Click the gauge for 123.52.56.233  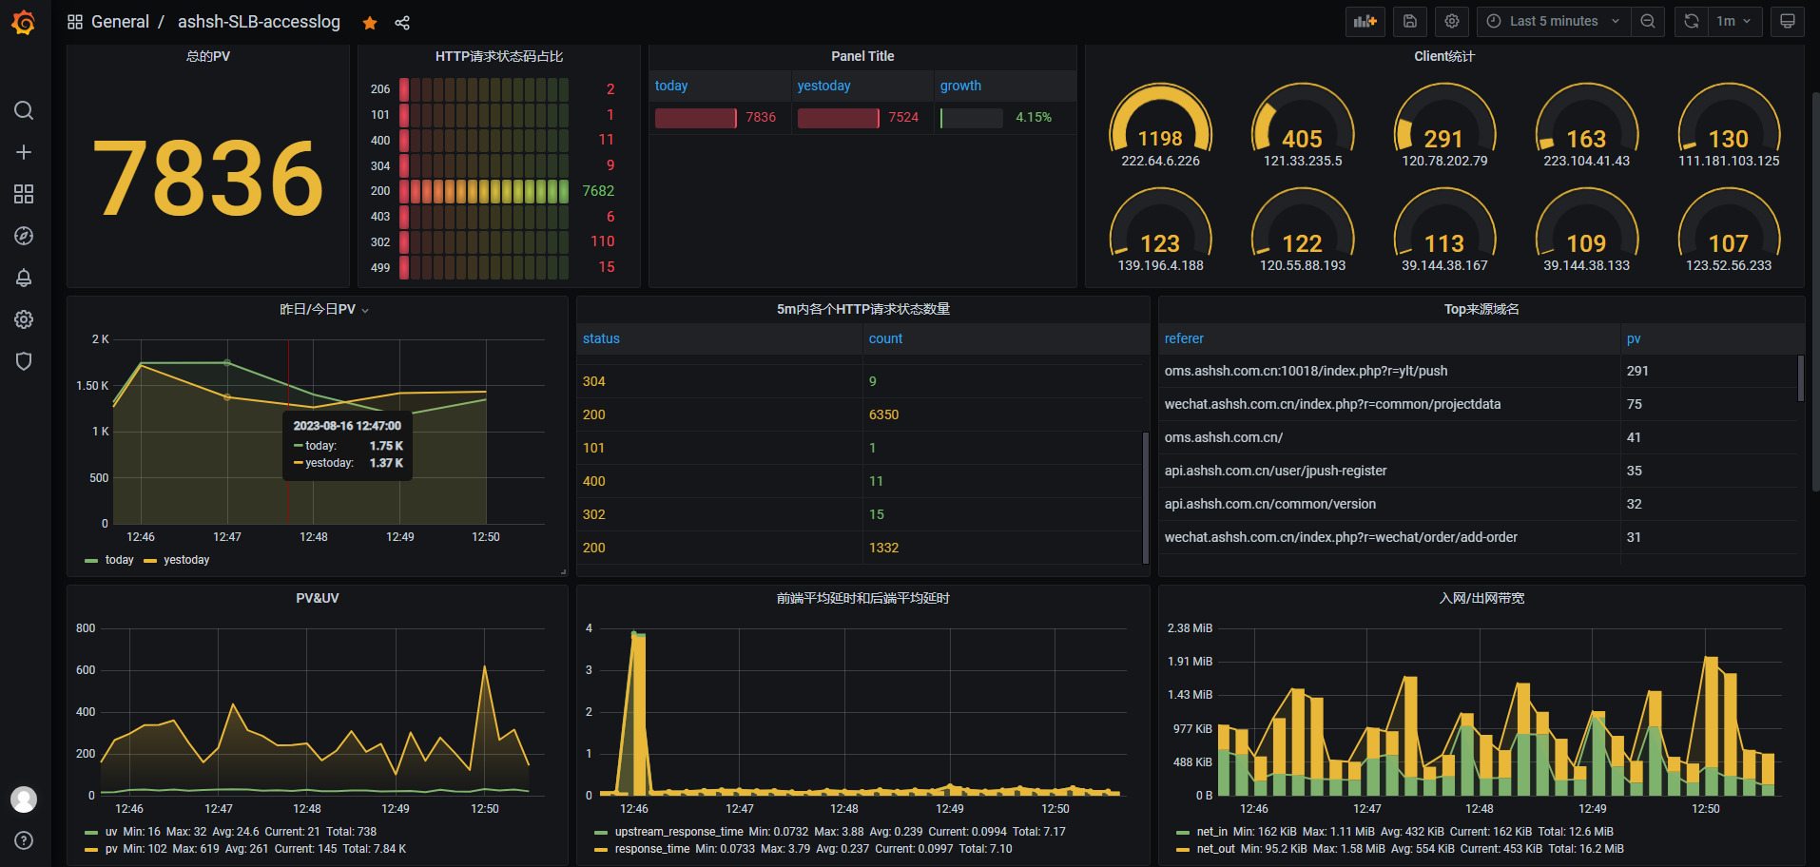pyautogui.click(x=1729, y=230)
